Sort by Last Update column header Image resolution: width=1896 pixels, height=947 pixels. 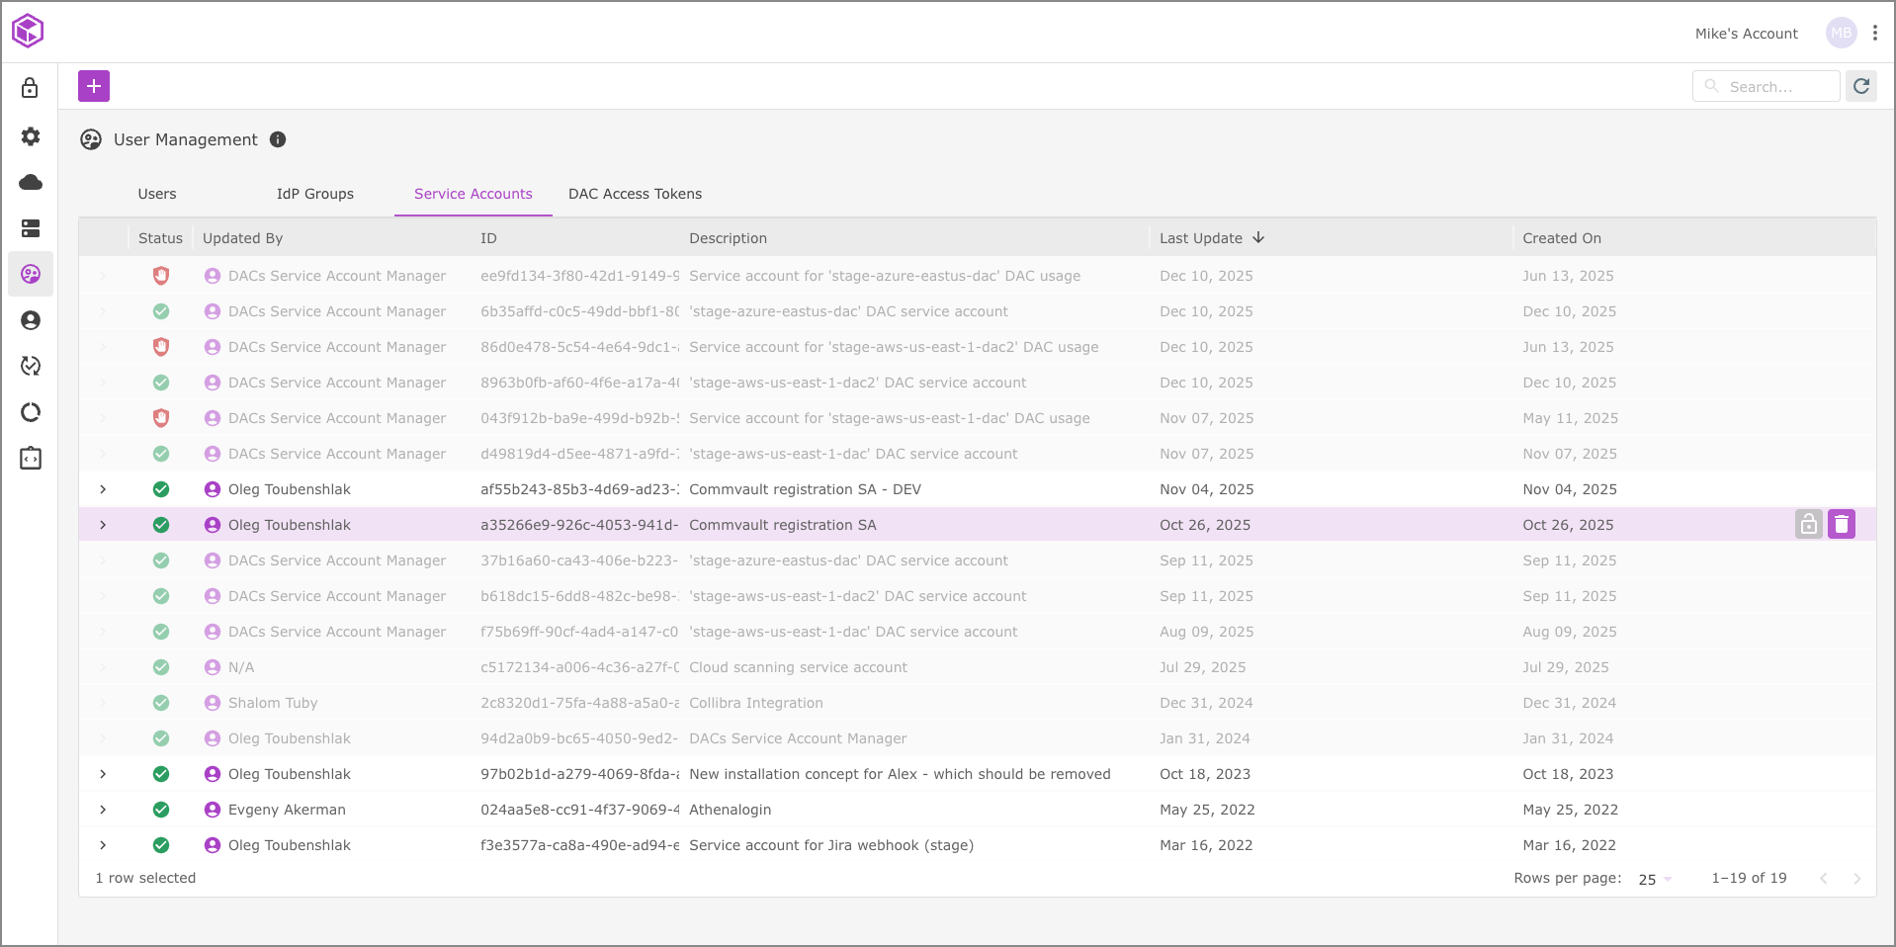[1201, 238]
